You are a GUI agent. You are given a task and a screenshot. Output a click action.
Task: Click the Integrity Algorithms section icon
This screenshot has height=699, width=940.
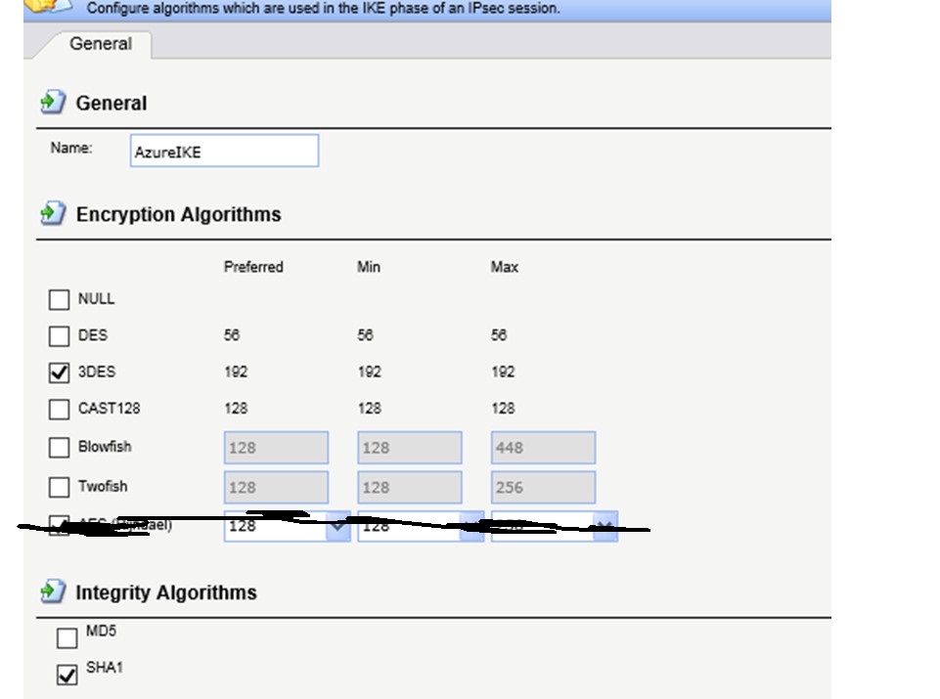coord(52,592)
